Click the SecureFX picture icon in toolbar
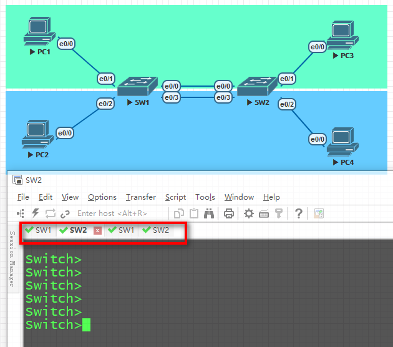Viewport: 393px width, 347px height. 319,213
